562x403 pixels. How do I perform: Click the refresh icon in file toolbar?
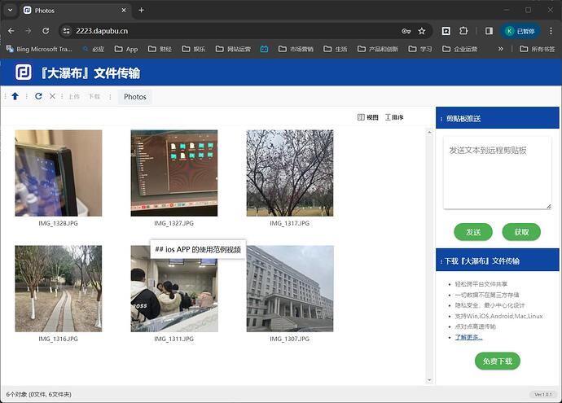pyautogui.click(x=38, y=96)
